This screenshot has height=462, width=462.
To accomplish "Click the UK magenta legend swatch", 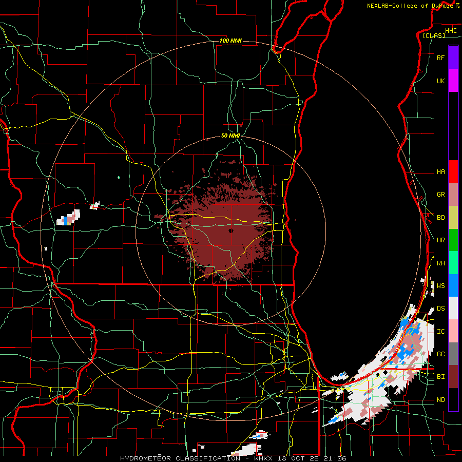I will [x=453, y=81].
